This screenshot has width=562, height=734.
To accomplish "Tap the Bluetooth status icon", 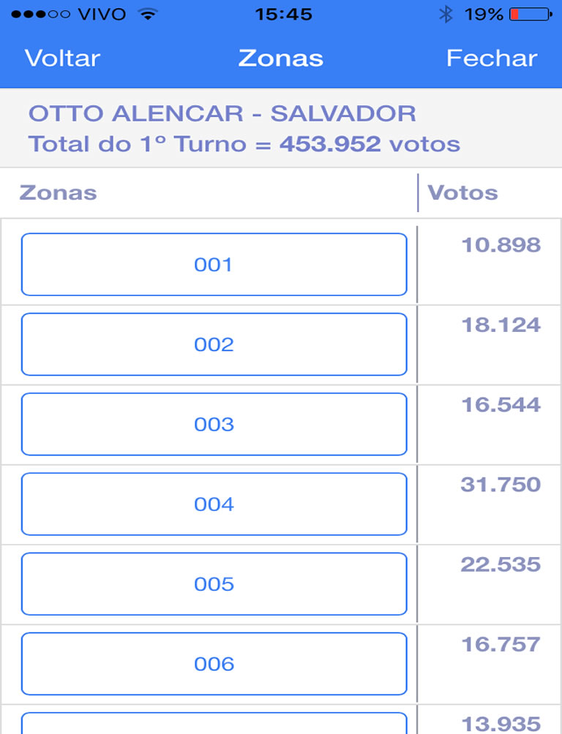I will (445, 14).
